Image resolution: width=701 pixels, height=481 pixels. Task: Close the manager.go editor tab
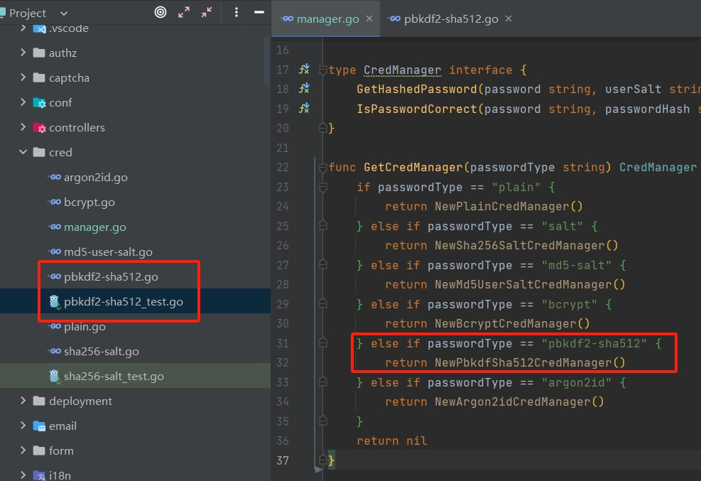coord(369,18)
